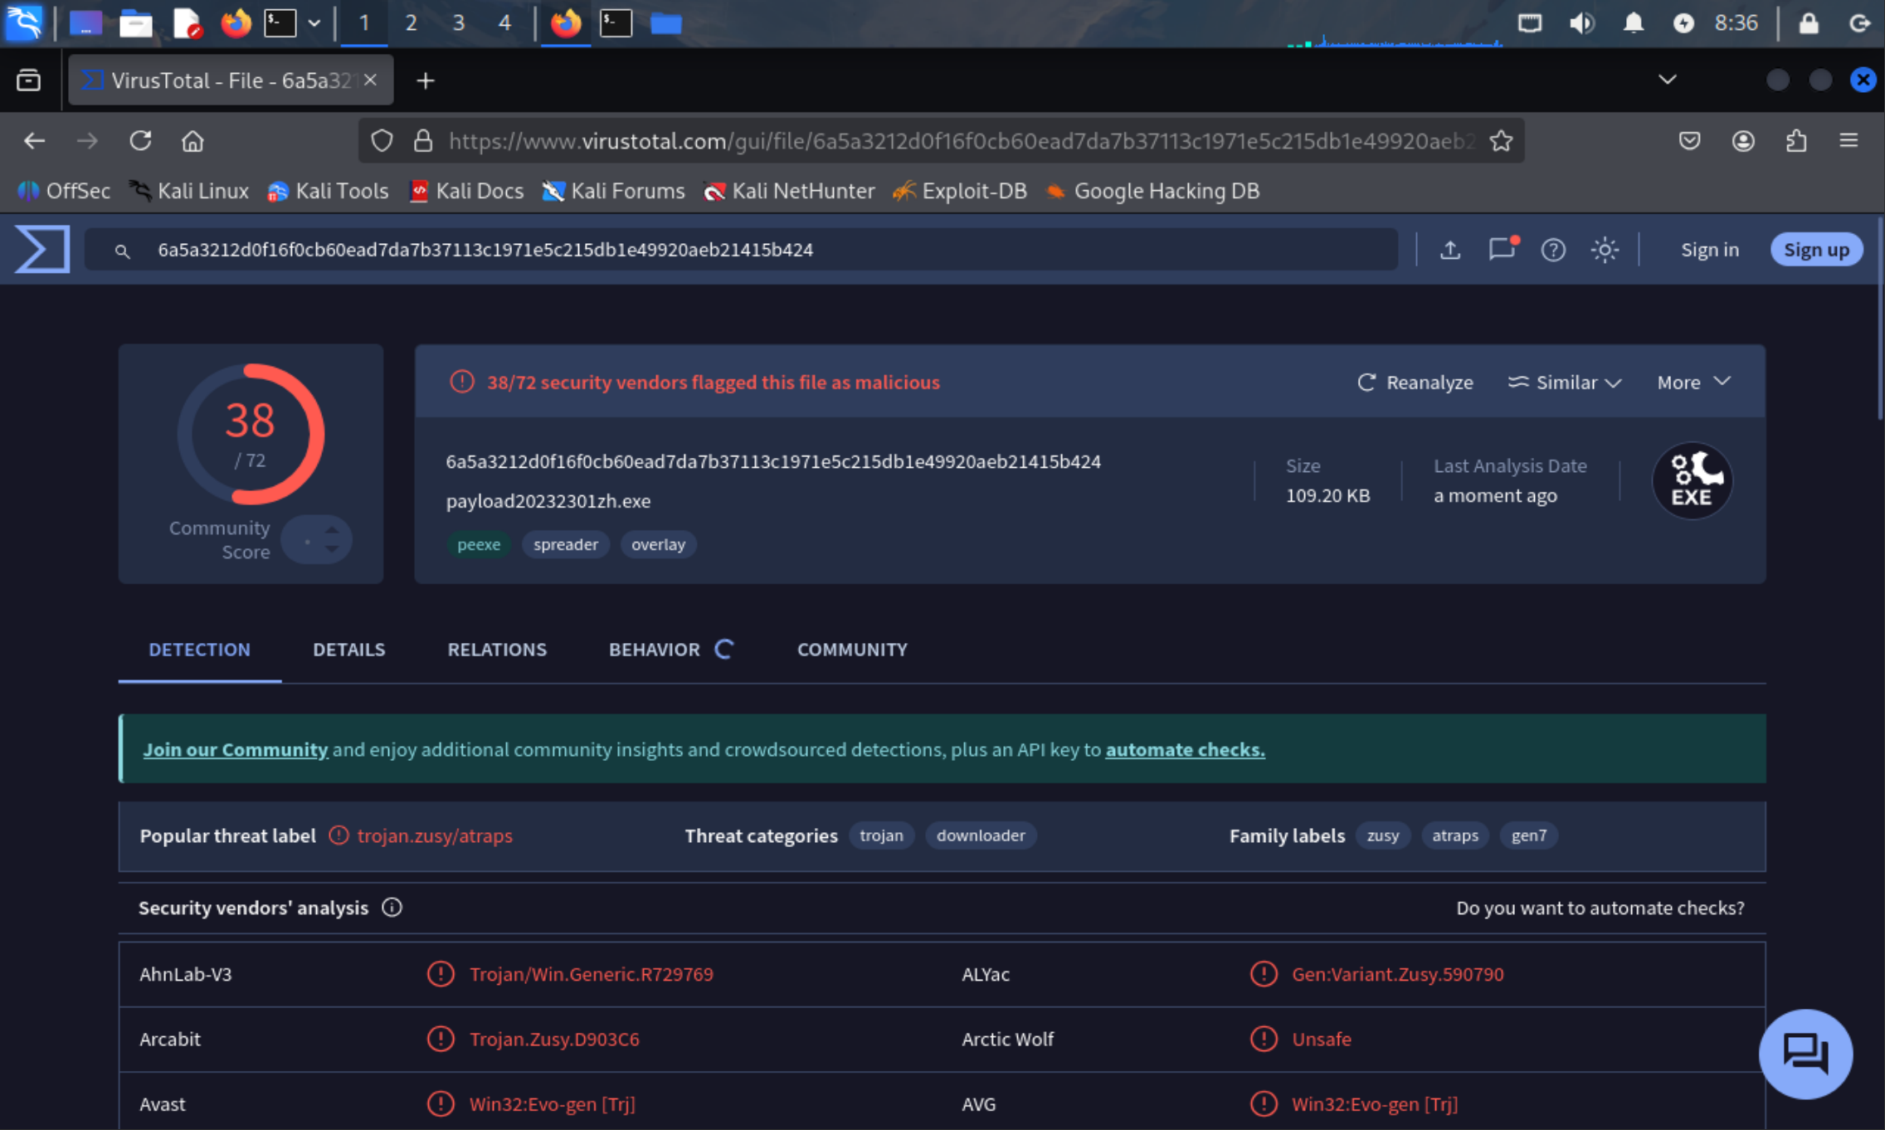
Task: Click the VirusTotal logo icon
Action: (x=42, y=250)
